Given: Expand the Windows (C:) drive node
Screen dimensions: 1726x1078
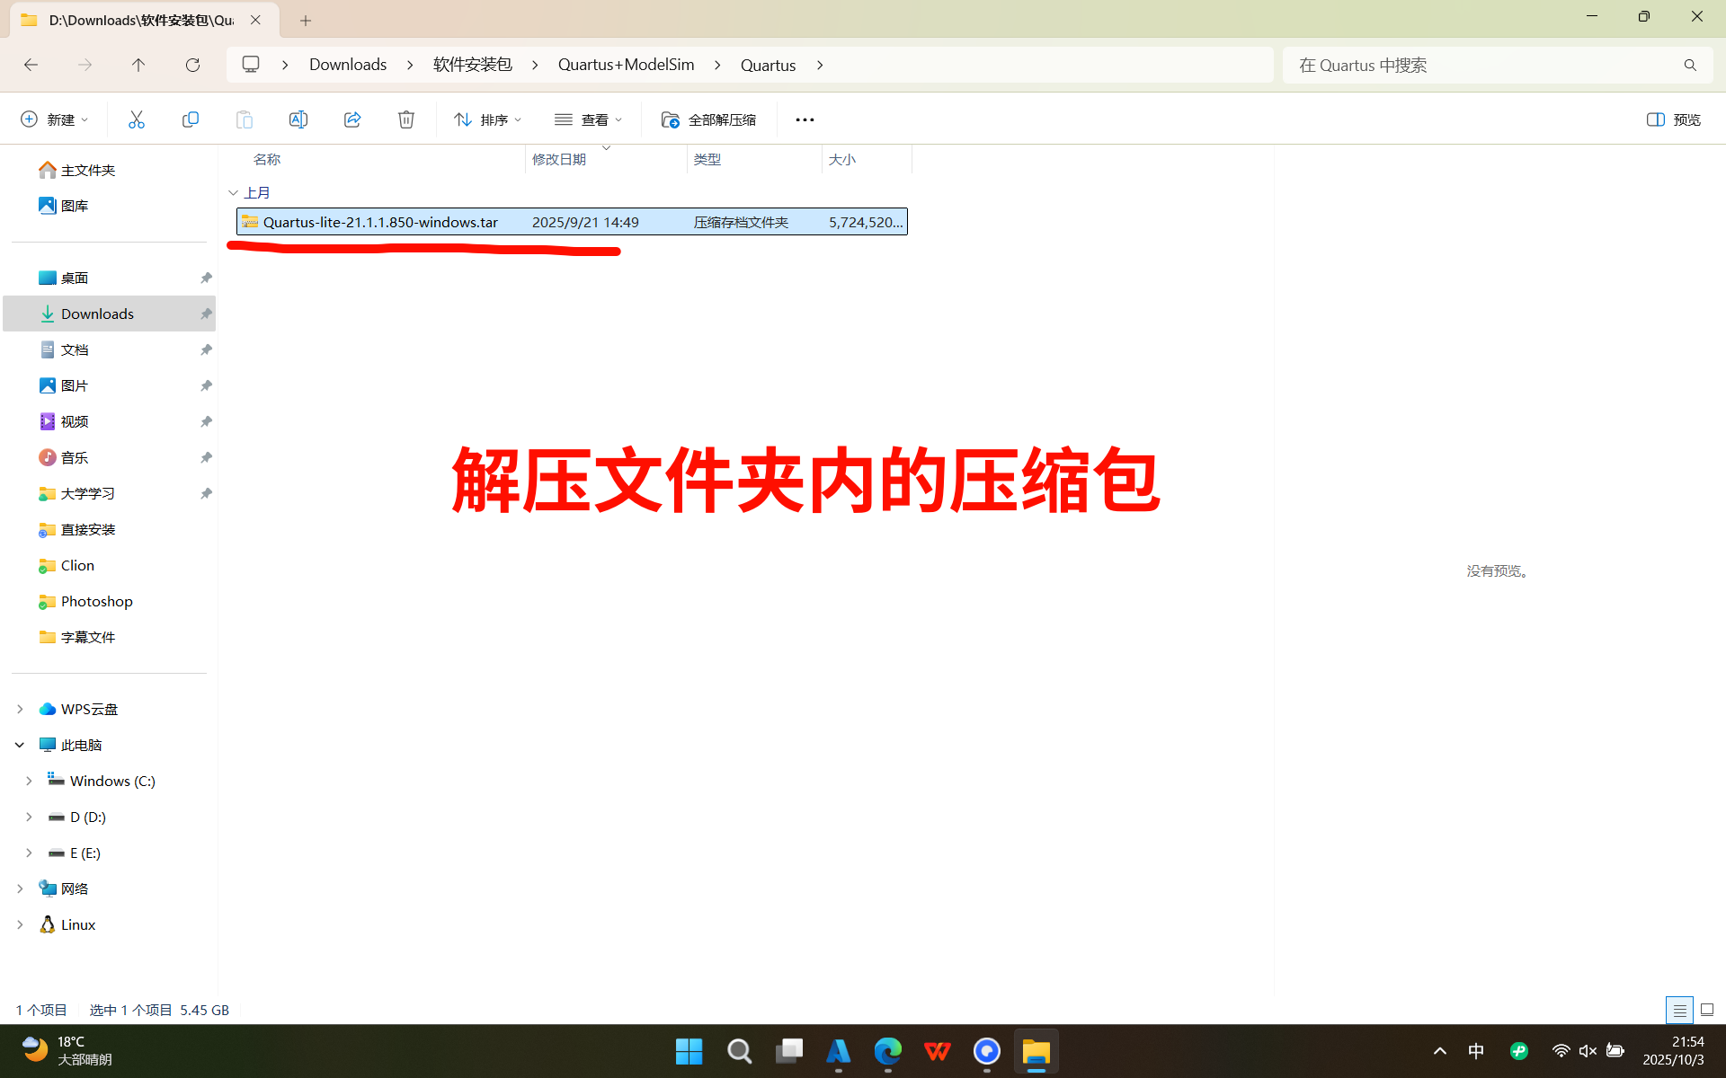Looking at the screenshot, I should coord(29,781).
